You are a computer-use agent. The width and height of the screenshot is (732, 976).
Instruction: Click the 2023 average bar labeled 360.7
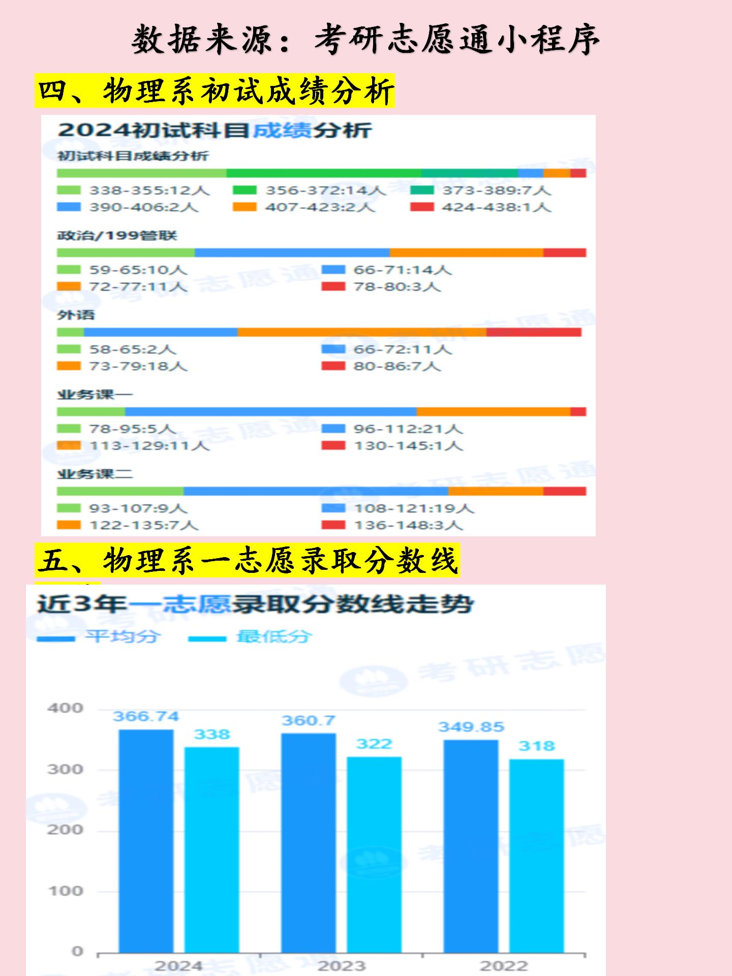(x=309, y=843)
